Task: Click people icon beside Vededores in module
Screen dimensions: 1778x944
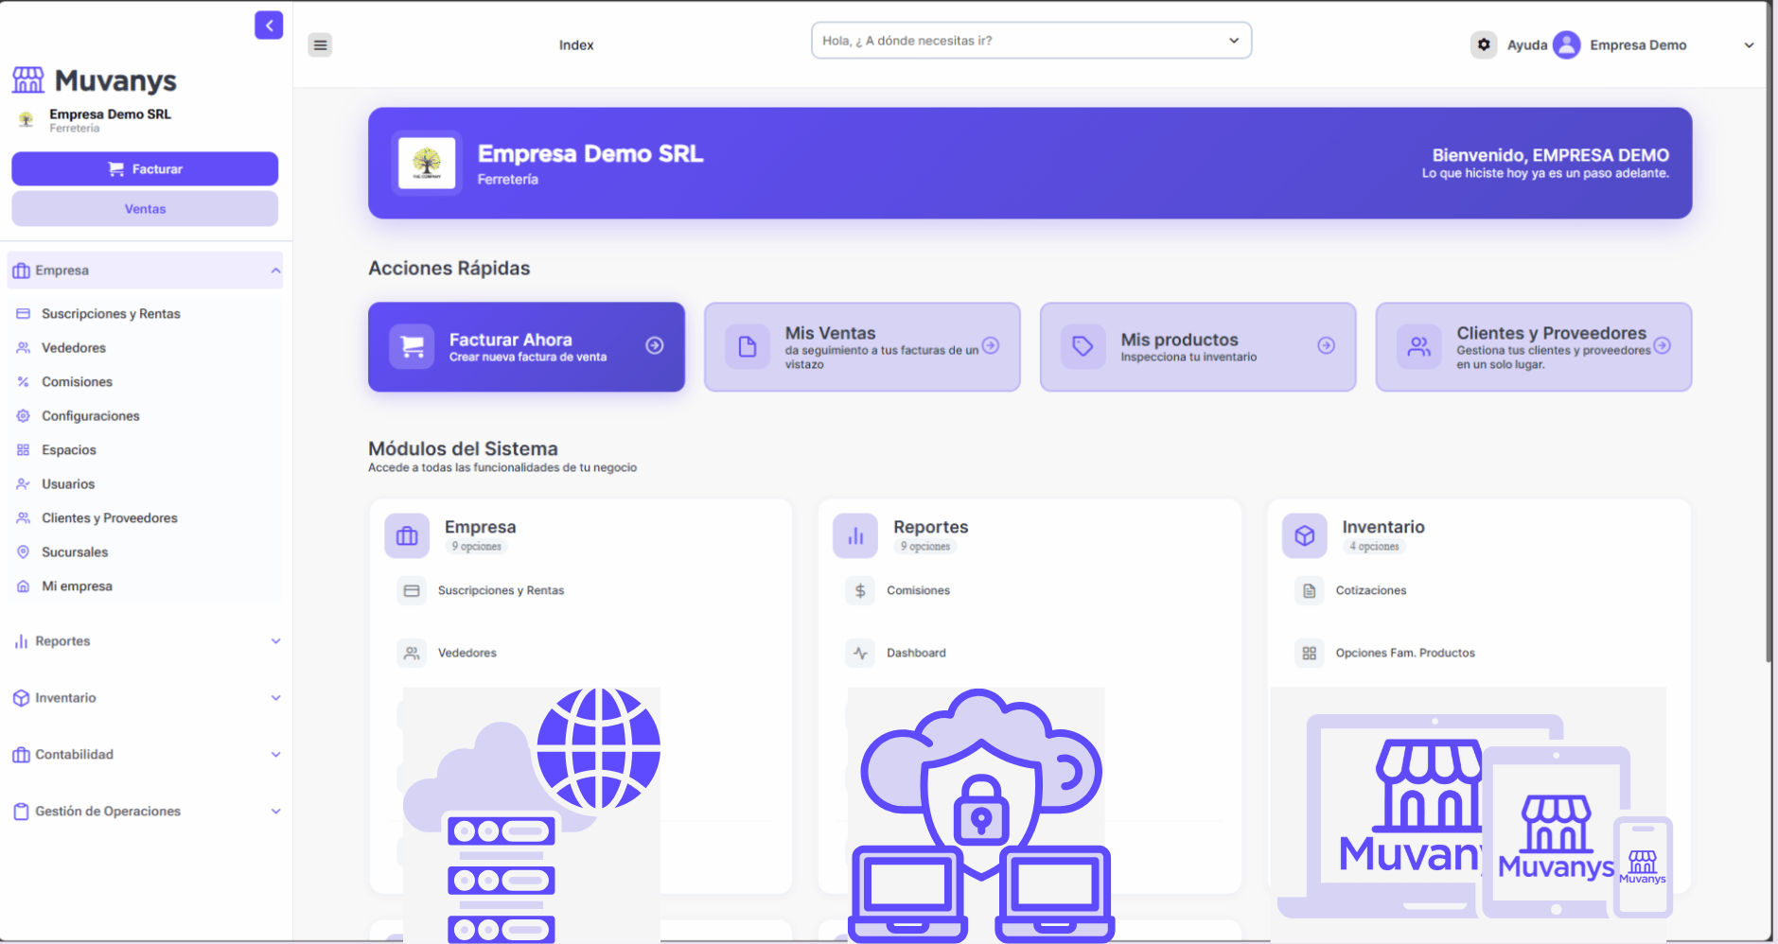Action: click(x=412, y=653)
